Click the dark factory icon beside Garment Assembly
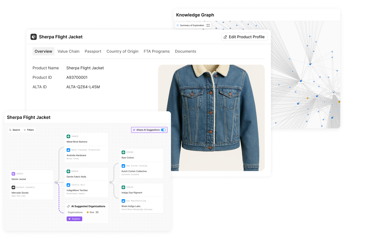The height and width of the screenshot is (236, 377). 13,187
